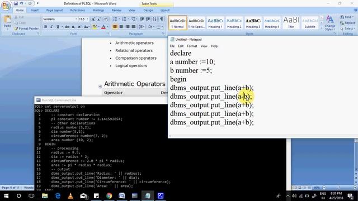
Task: Apply superscript formatting
Action: [x=79, y=27]
